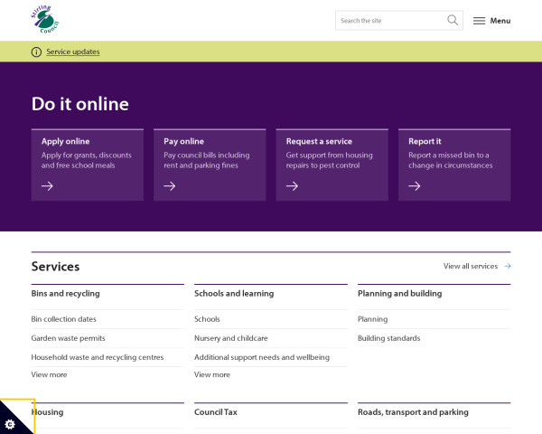Image resolution: width=542 pixels, height=434 pixels.
Task: Click the service updates info icon
Action: tap(36, 52)
